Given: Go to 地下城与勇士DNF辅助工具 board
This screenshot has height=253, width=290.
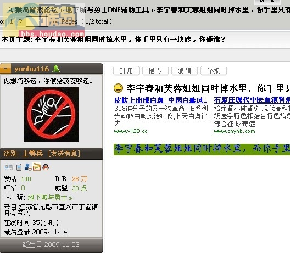Looking at the screenshot, I should [x=107, y=10].
